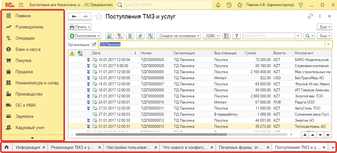Open the Печать dropdown
Screen dimensions: 337x153
[x=80, y=27]
